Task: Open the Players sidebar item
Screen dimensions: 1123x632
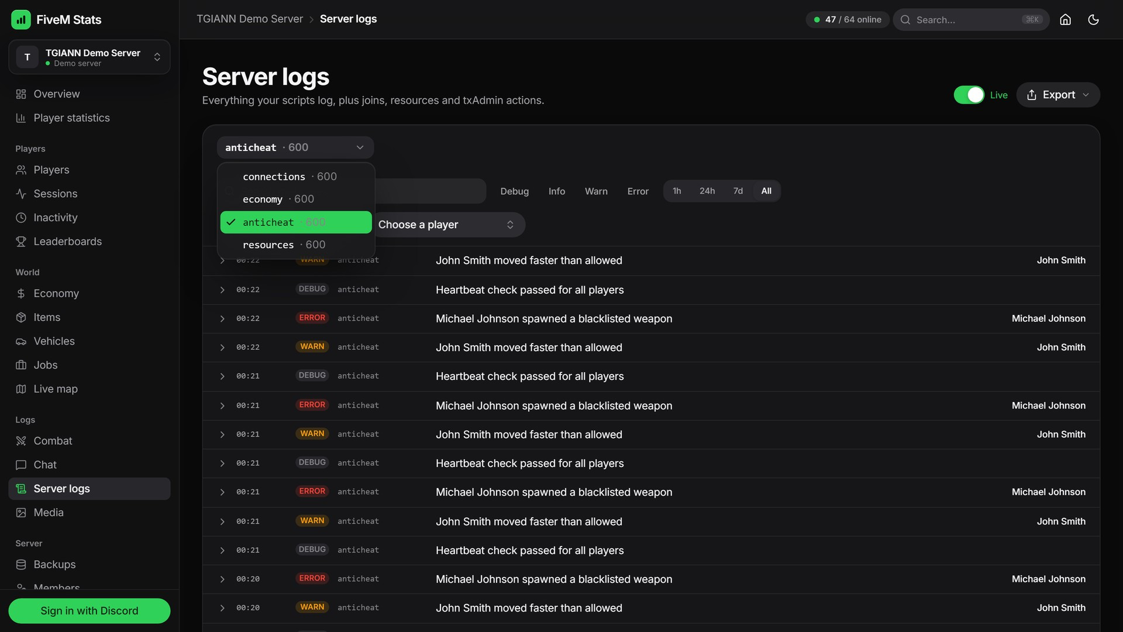Action: (x=89, y=170)
